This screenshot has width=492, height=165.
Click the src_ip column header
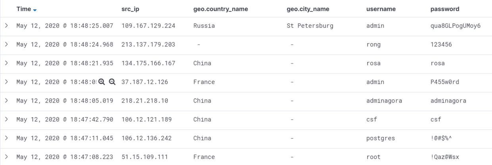pos(131,9)
